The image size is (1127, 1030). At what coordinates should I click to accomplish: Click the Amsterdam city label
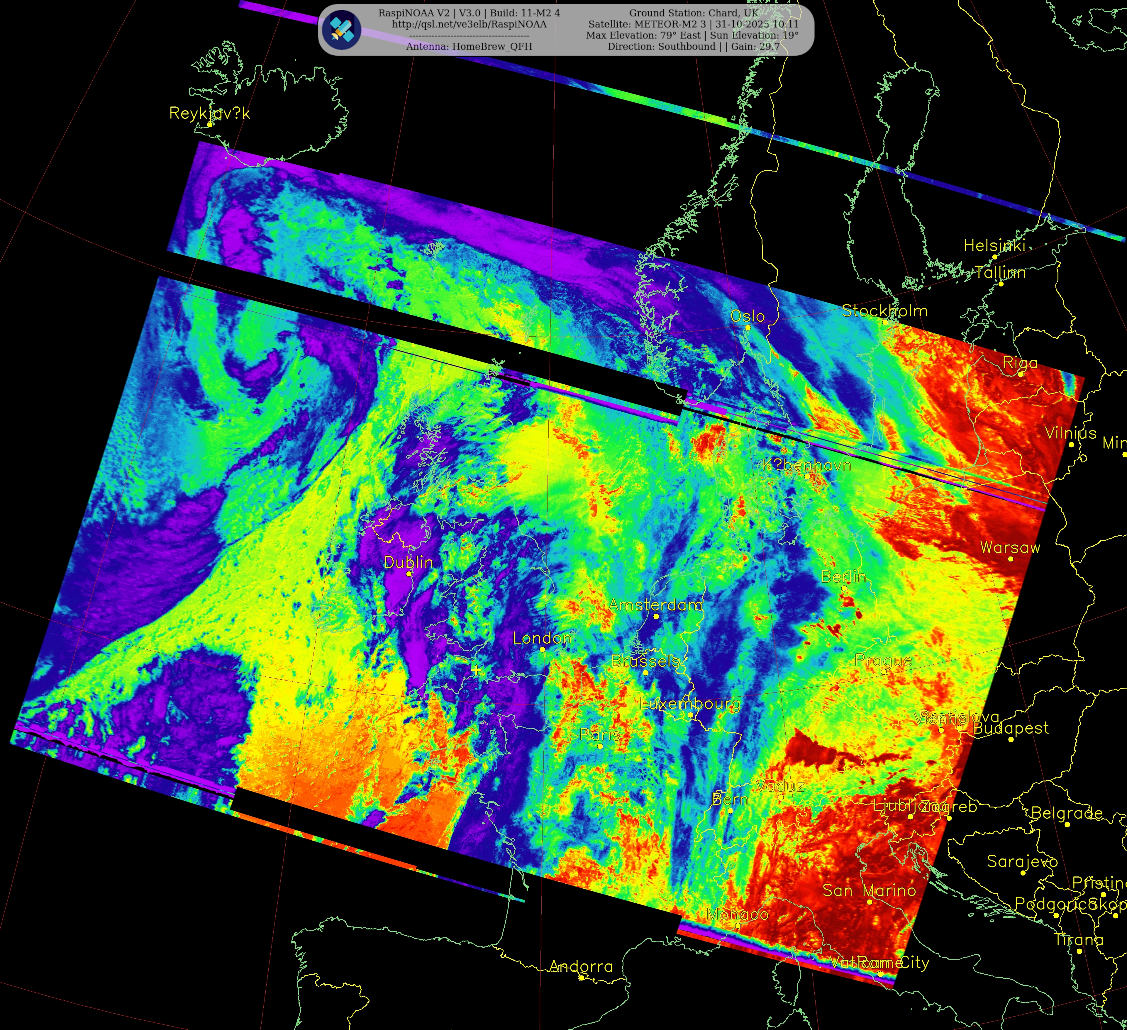point(655,605)
